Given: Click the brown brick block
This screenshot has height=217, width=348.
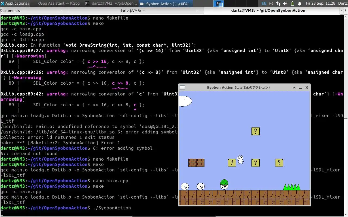Looking at the screenshot, I should click(x=196, y=163).
